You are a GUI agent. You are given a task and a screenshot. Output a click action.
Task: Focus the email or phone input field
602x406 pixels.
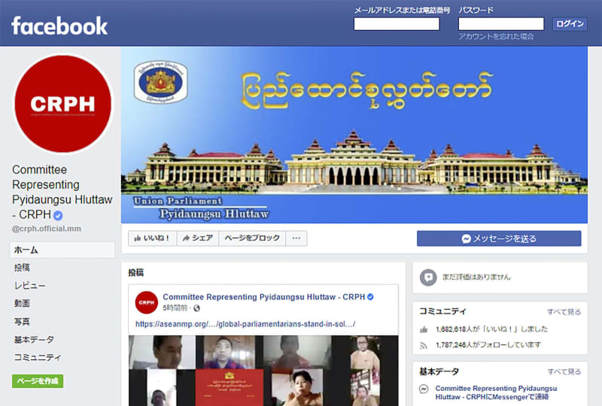[x=397, y=24]
